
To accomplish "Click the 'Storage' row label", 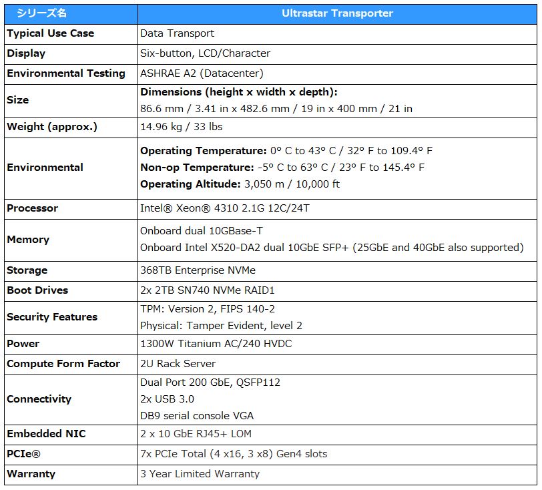I will coord(27,270).
